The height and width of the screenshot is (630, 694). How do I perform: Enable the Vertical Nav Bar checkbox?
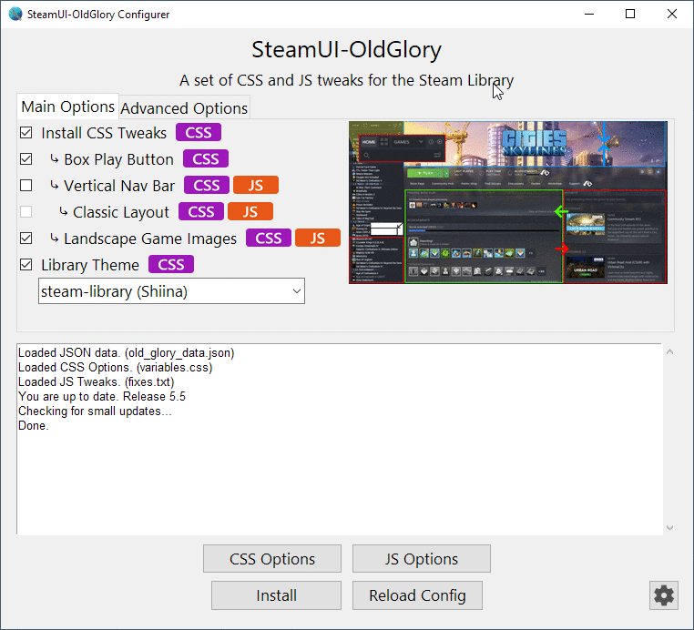pos(26,185)
